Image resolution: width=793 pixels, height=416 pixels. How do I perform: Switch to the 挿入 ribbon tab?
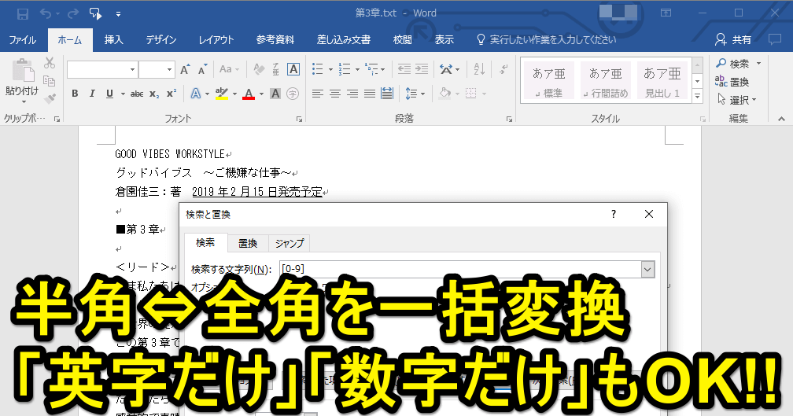(x=114, y=40)
